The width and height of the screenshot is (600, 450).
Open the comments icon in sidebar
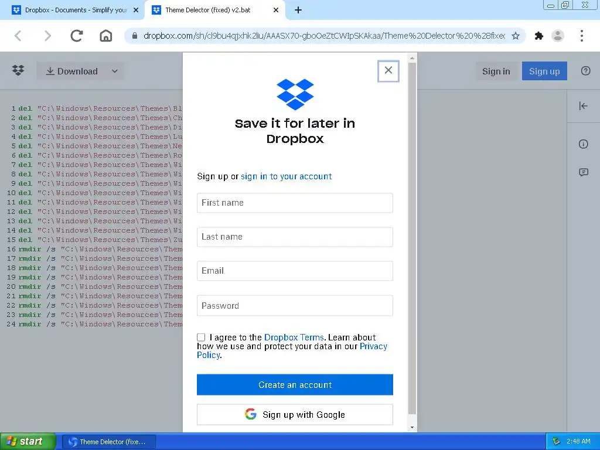pos(583,172)
